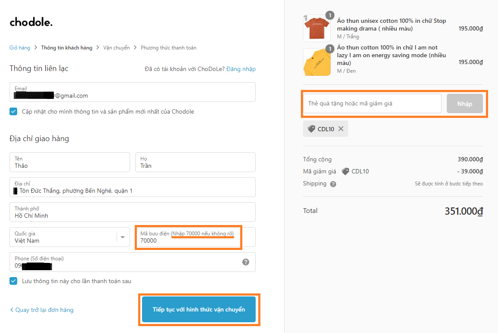
Task: Go to Giỏ hàng breadcrumb
Action: (20, 48)
